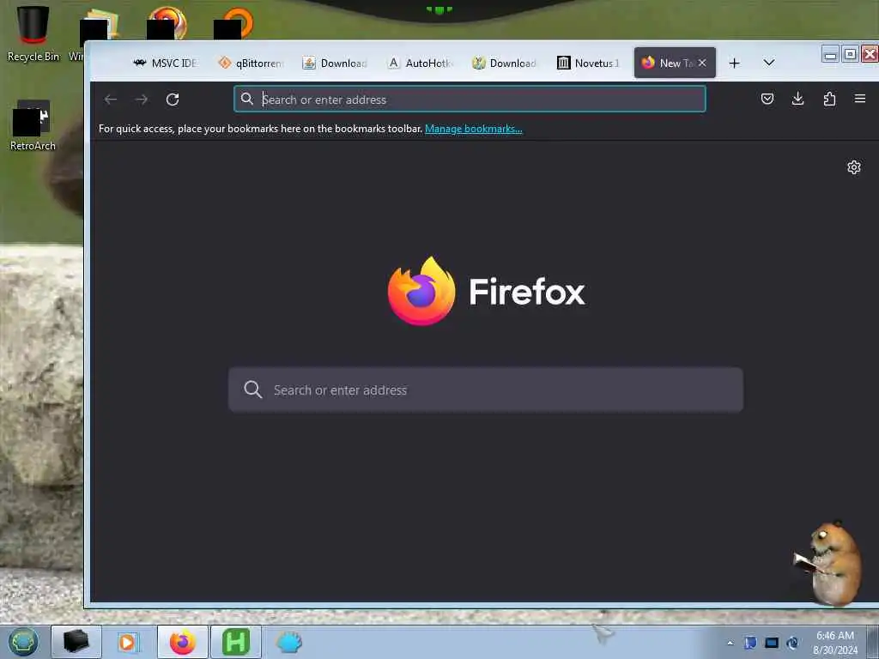This screenshot has height=659, width=879.
Task: Maximize the Firefox window
Action: pos(850,54)
